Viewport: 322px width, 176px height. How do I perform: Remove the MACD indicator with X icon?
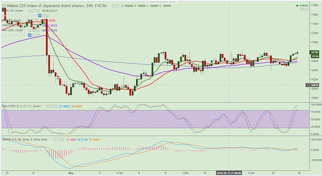coord(62,140)
